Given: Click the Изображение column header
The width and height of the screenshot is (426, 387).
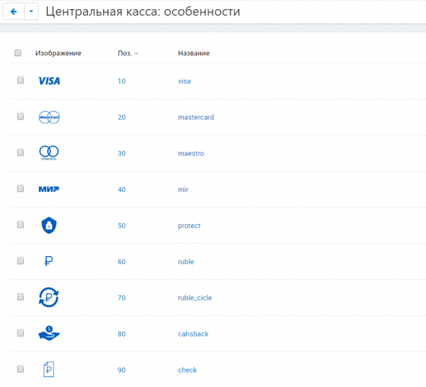Looking at the screenshot, I should pyautogui.click(x=58, y=53).
